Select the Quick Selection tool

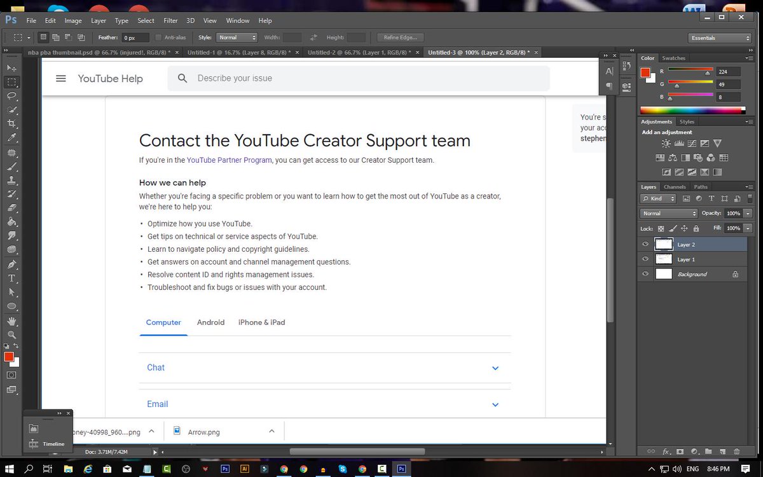tap(11, 110)
